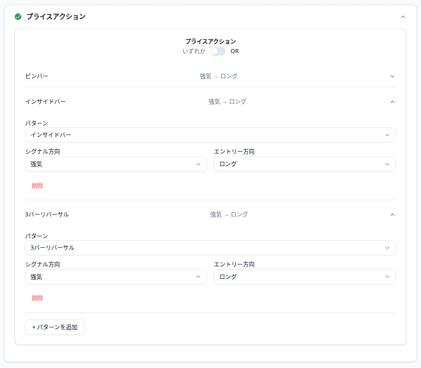Collapse the 3バーリバーサル pattern row
This screenshot has width=421, height=368.
392,215
